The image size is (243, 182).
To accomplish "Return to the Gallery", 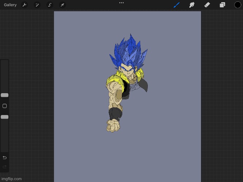I will [x=10, y=5].
